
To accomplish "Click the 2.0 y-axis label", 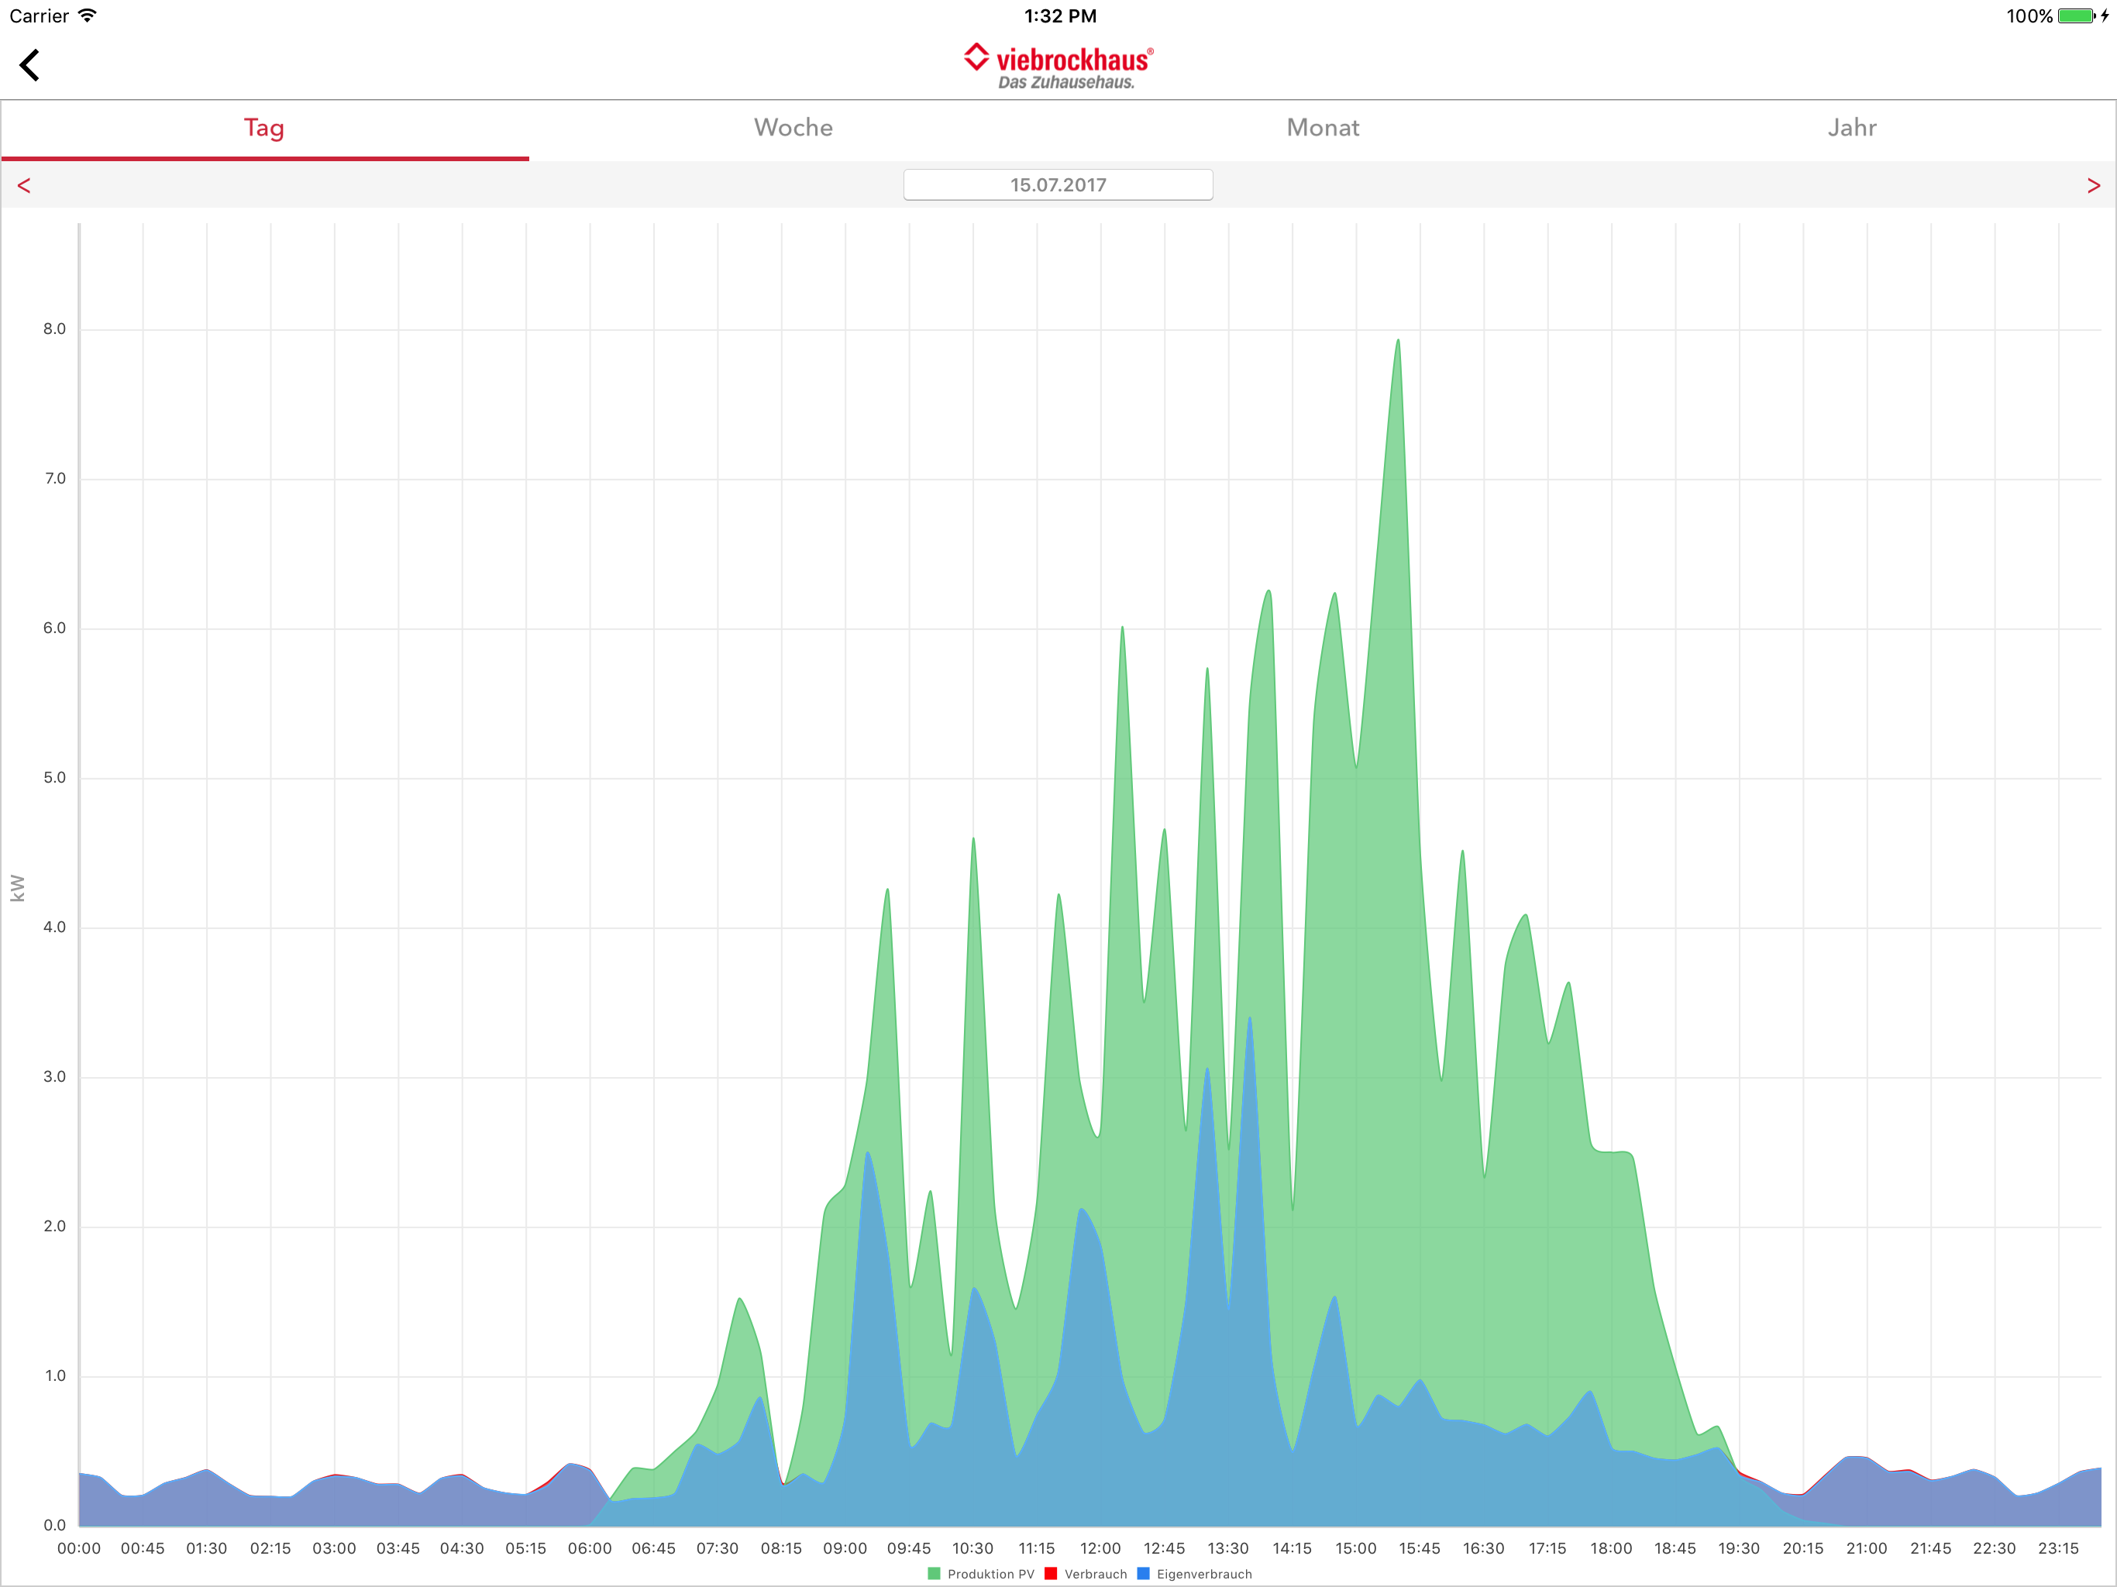I will click(x=54, y=1226).
